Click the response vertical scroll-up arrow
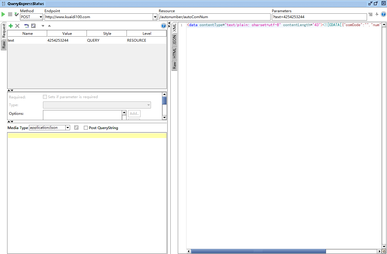Viewport: 387px width, 254px height. click(x=384, y=24)
